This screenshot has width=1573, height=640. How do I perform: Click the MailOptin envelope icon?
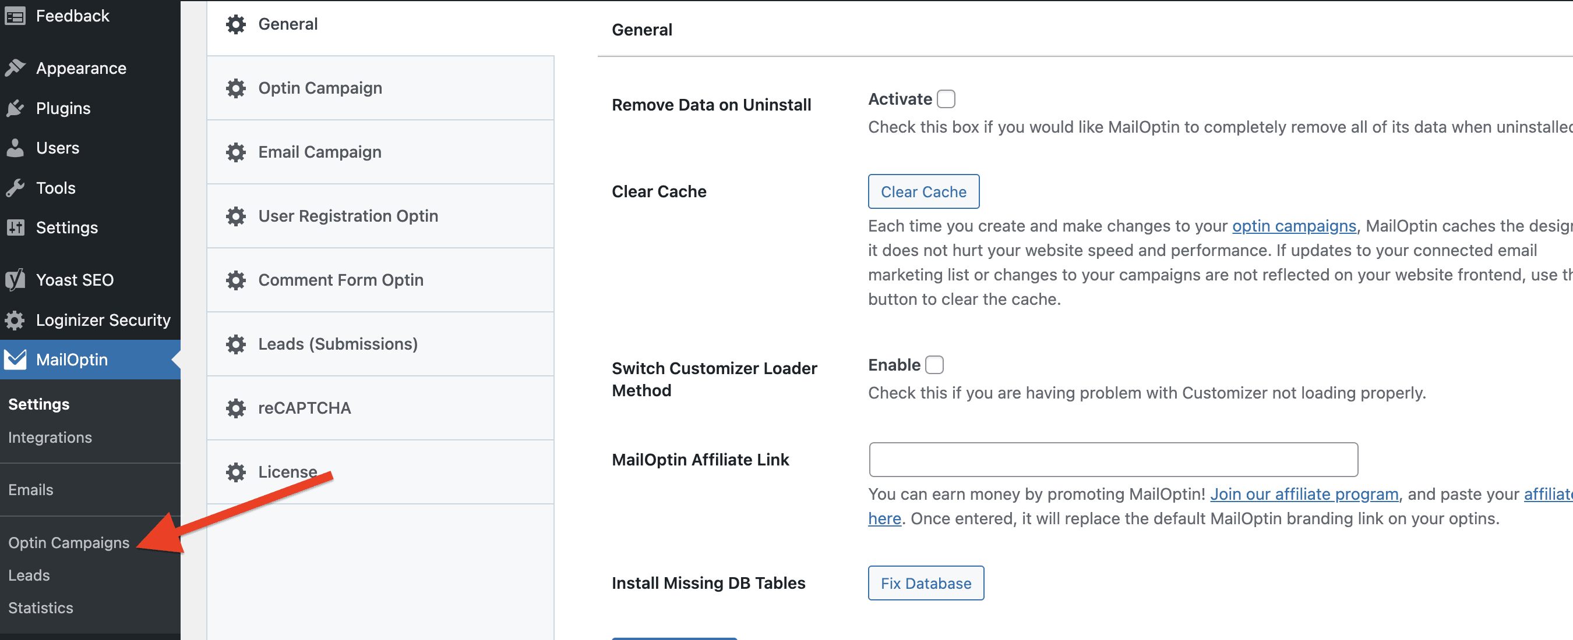[x=15, y=360]
